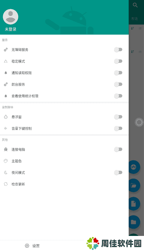Click the palette icon for 主题色
Screen dimensions: 144x251
coord(6,161)
